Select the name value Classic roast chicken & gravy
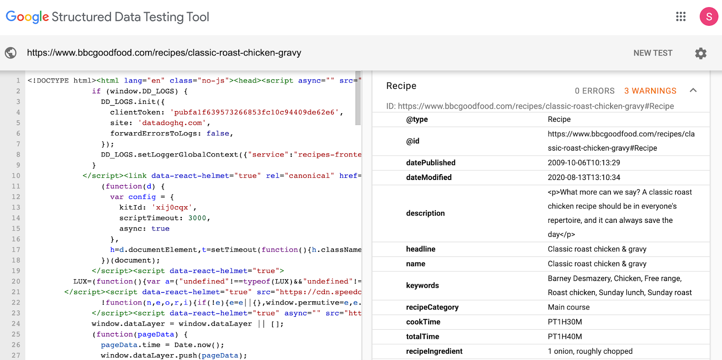The image size is (722, 360). [x=597, y=263]
